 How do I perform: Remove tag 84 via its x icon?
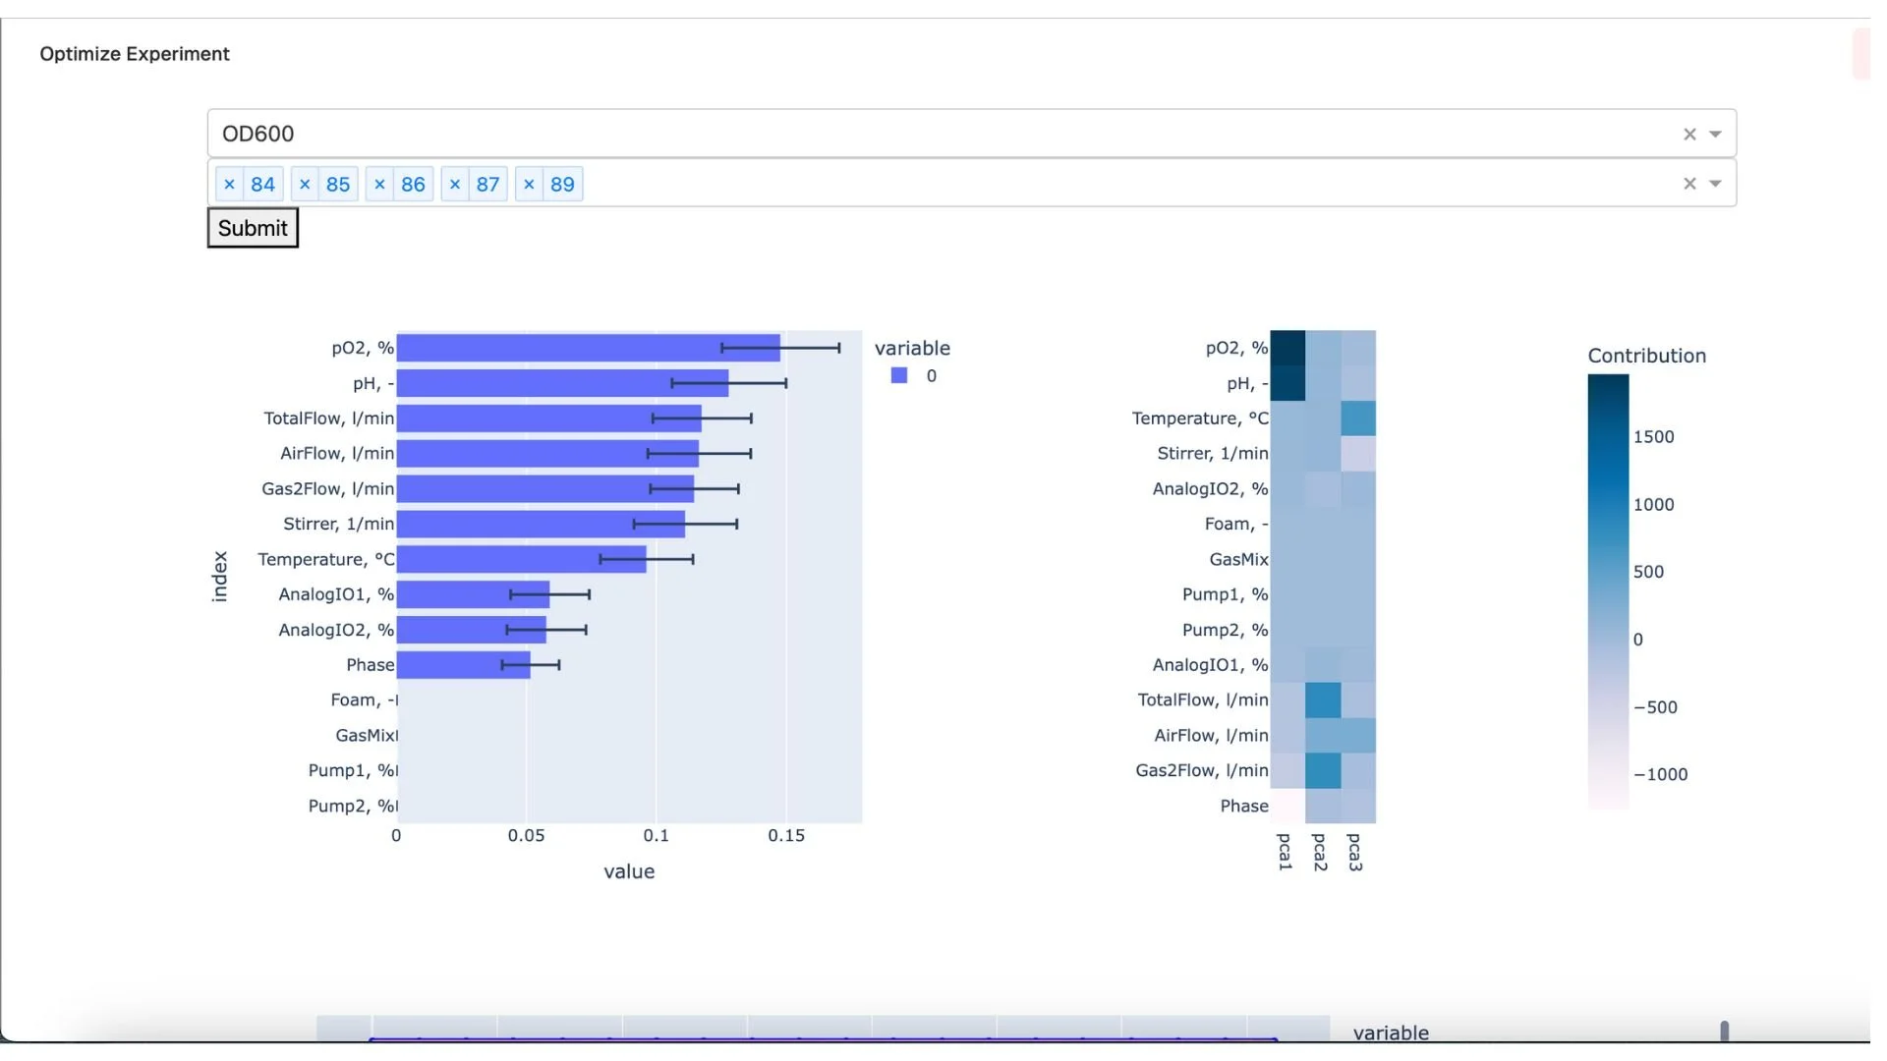(x=229, y=184)
